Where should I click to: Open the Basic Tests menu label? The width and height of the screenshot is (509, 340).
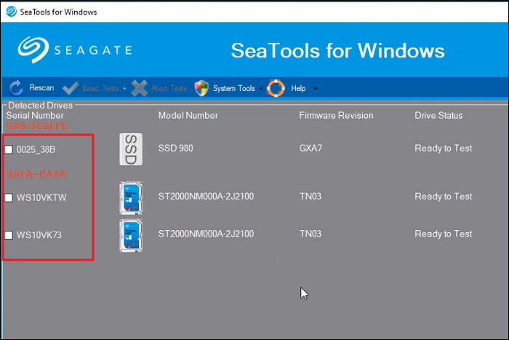[x=100, y=88]
